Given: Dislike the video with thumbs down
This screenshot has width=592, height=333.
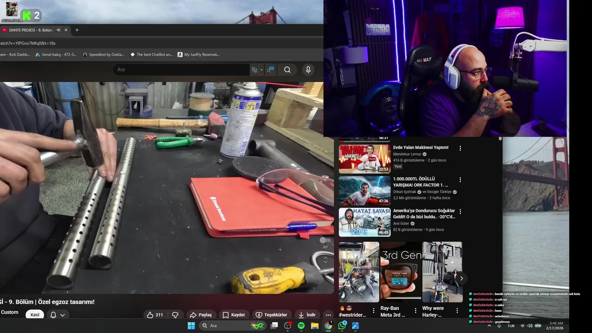Looking at the screenshot, I should tap(175, 315).
